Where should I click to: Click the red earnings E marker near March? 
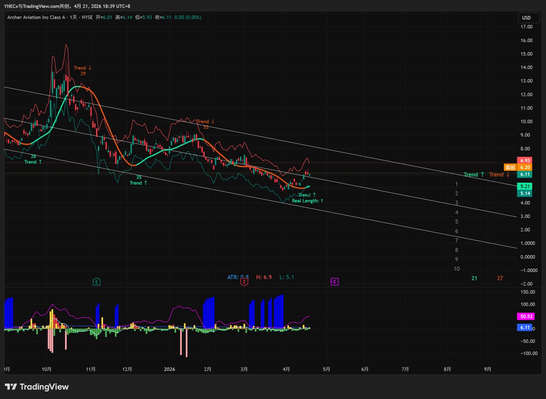pos(244,282)
